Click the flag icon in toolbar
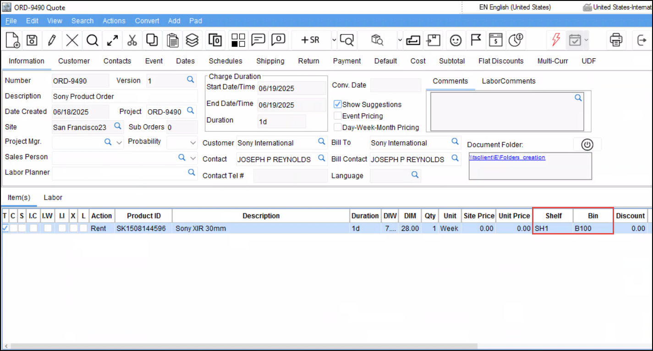The height and width of the screenshot is (351, 653). click(x=476, y=40)
